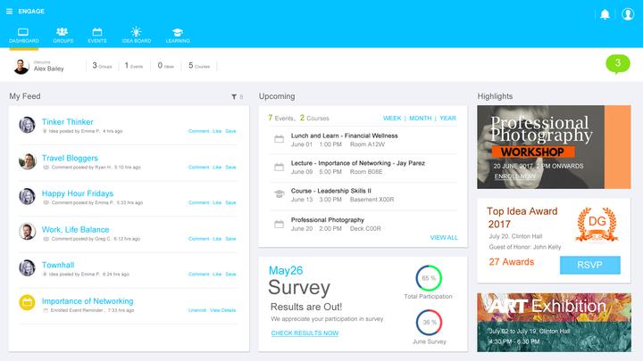Switch Upcoming view to MONTH

click(420, 119)
